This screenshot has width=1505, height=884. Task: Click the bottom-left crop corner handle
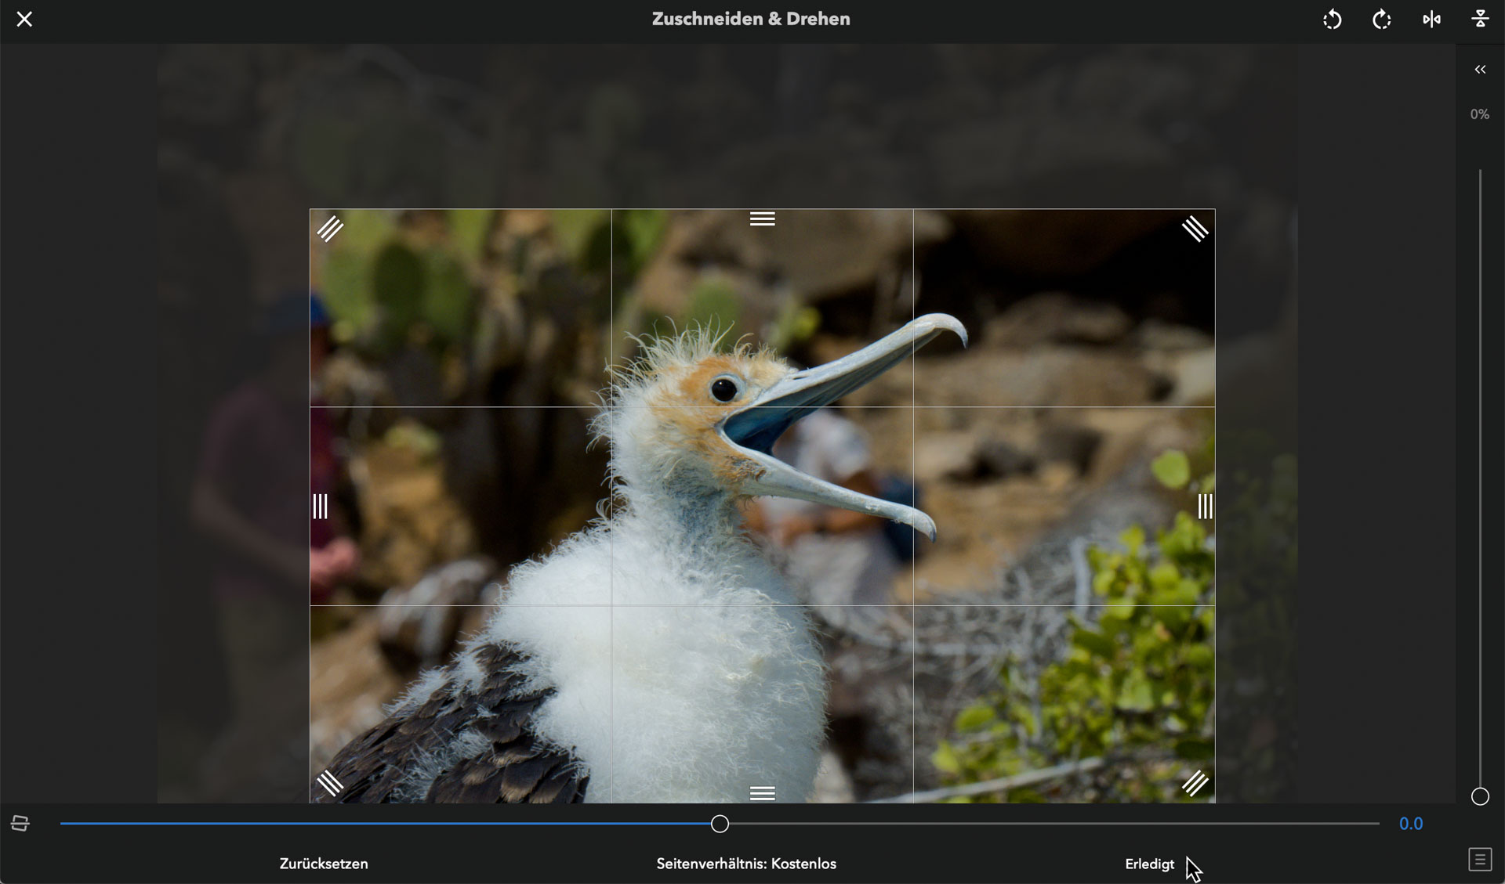330,783
